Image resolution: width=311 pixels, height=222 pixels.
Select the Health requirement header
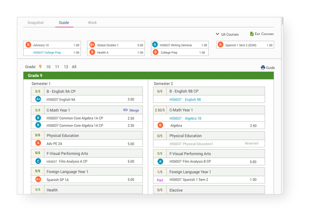point(87,190)
